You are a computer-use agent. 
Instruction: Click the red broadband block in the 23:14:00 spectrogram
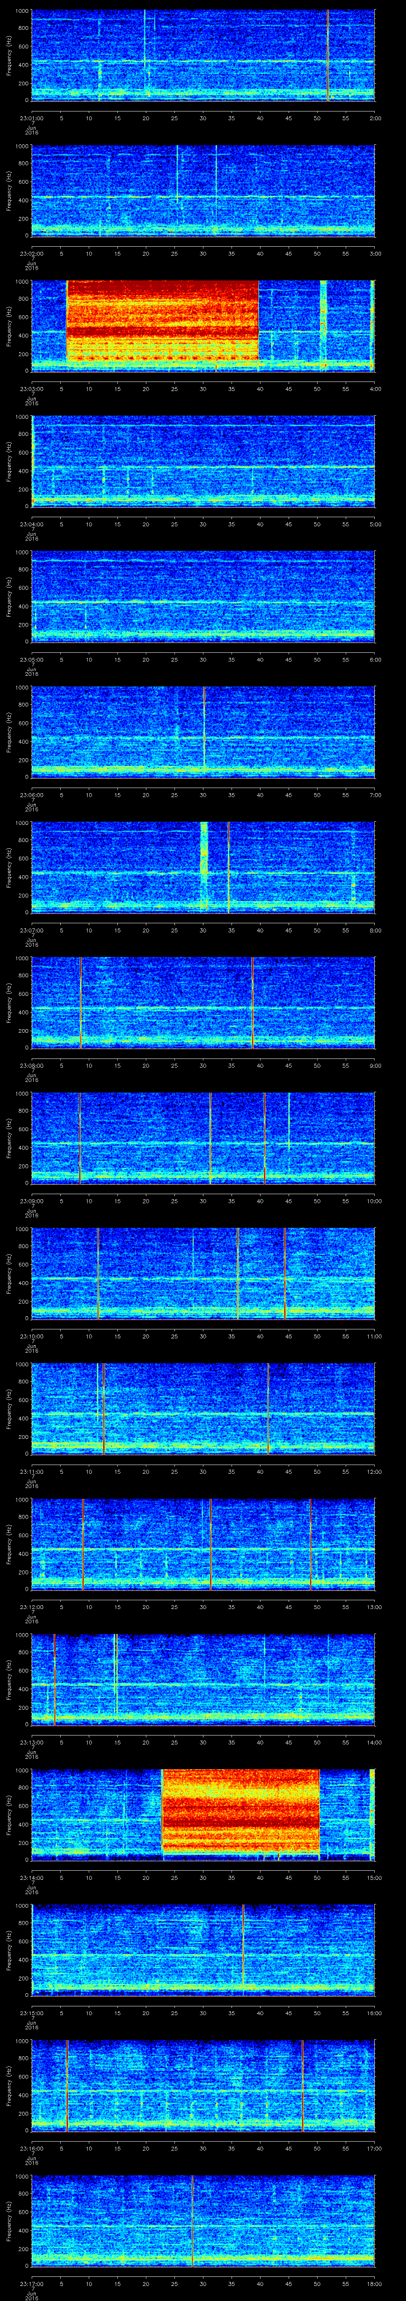(241, 1809)
